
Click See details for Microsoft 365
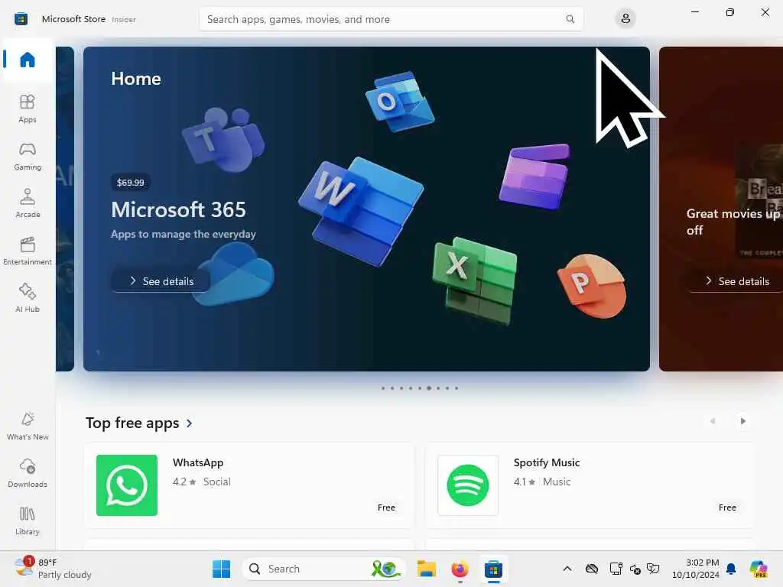[161, 281]
